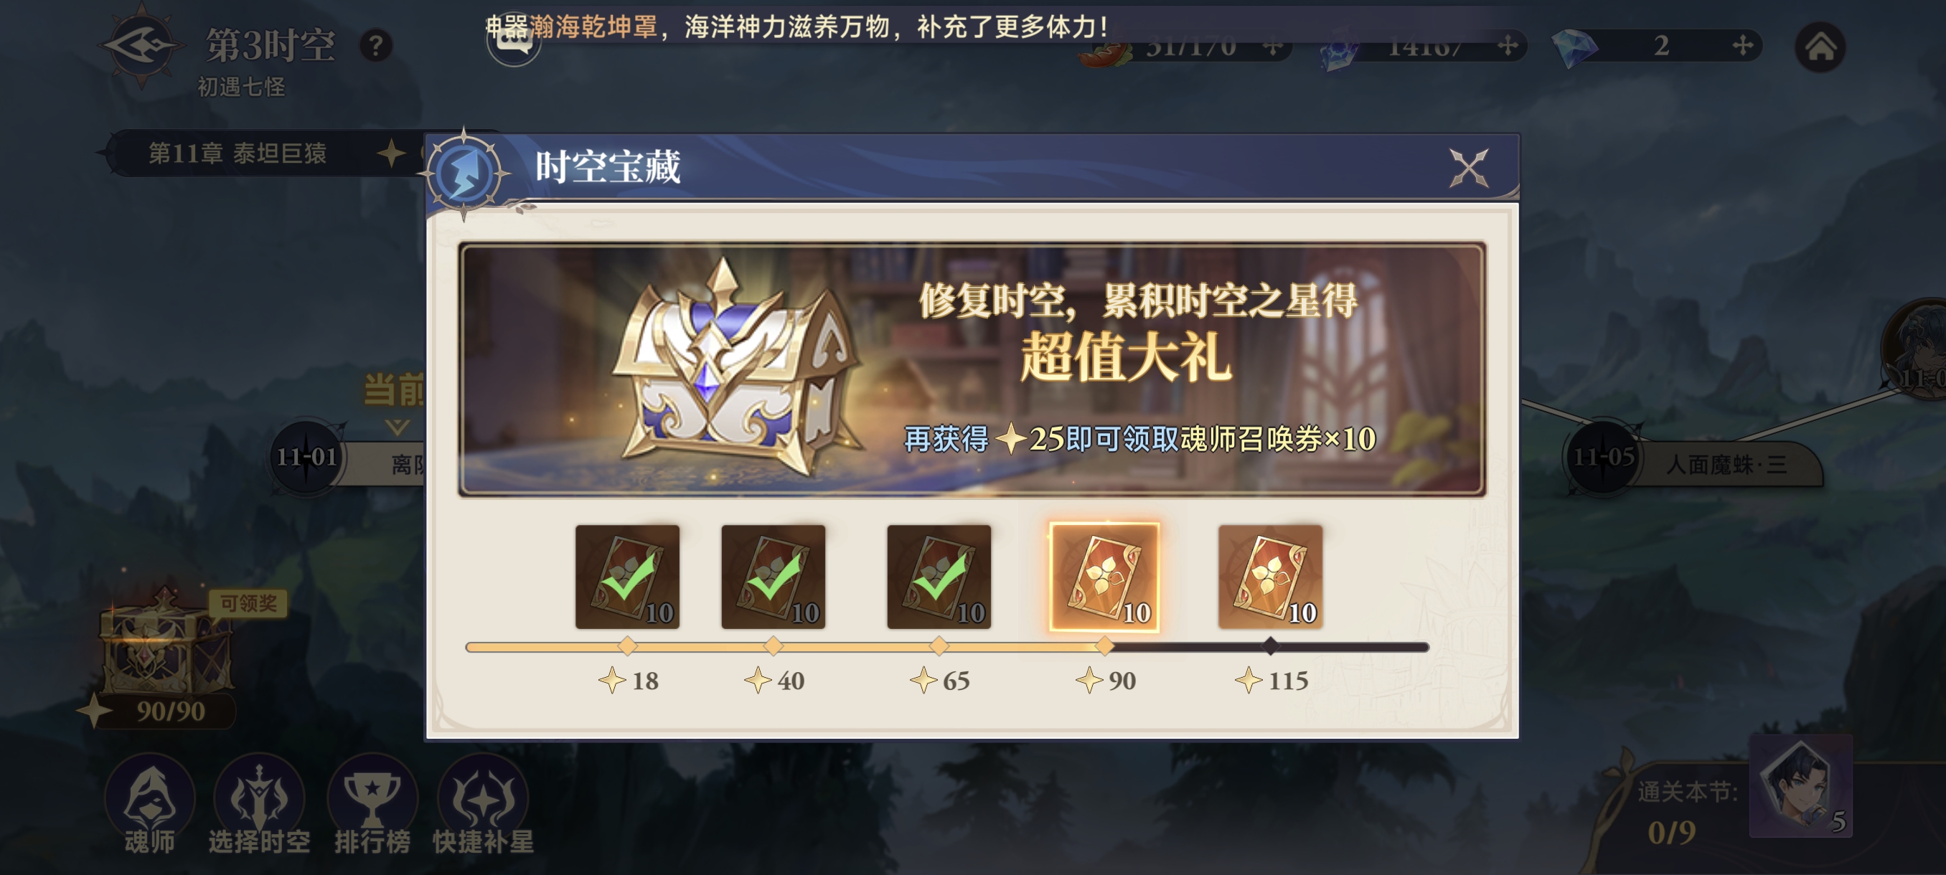
Task: Select stage node 11-01 on map
Action: pos(306,457)
